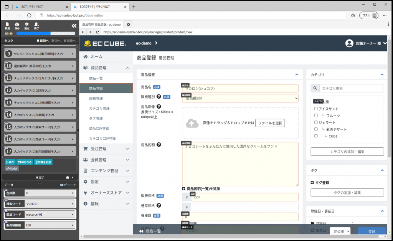The width and height of the screenshot is (393, 241).
Task: Click the 終了 (exit) door icon
Action: click(x=36, y=26)
